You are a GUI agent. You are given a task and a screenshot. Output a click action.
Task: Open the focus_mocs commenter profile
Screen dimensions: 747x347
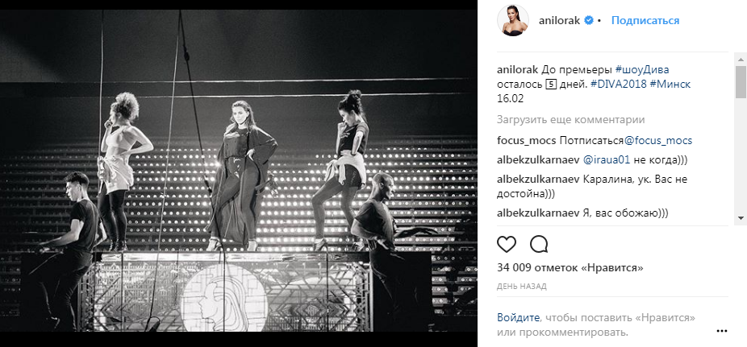(527, 141)
